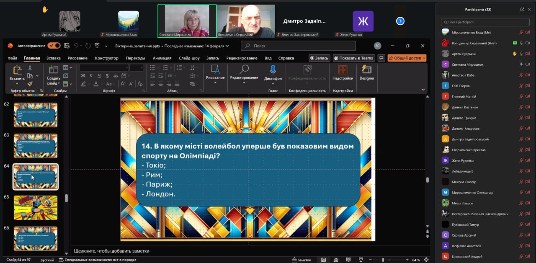Toggle the Автосохранение switch
536x263 pixels.
[54, 46]
